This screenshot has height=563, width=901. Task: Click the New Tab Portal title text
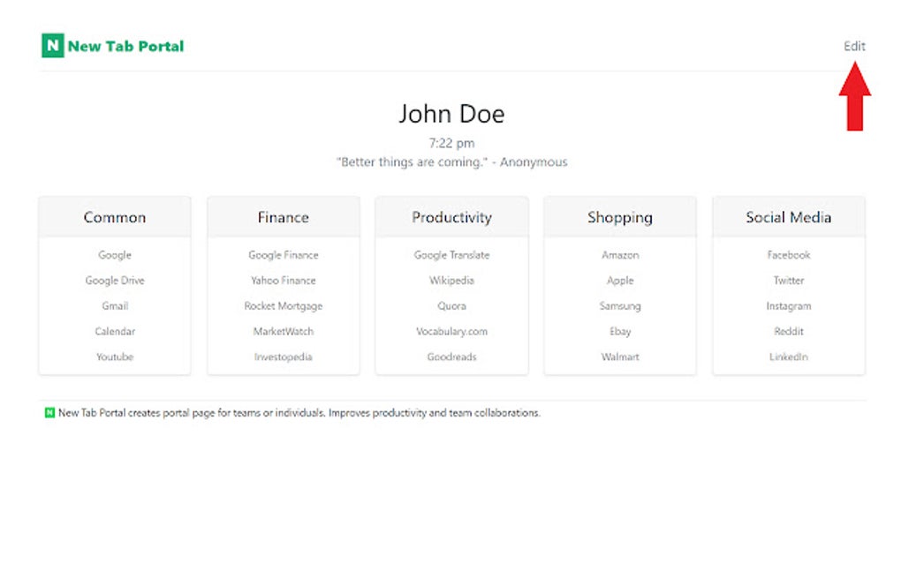coord(125,46)
